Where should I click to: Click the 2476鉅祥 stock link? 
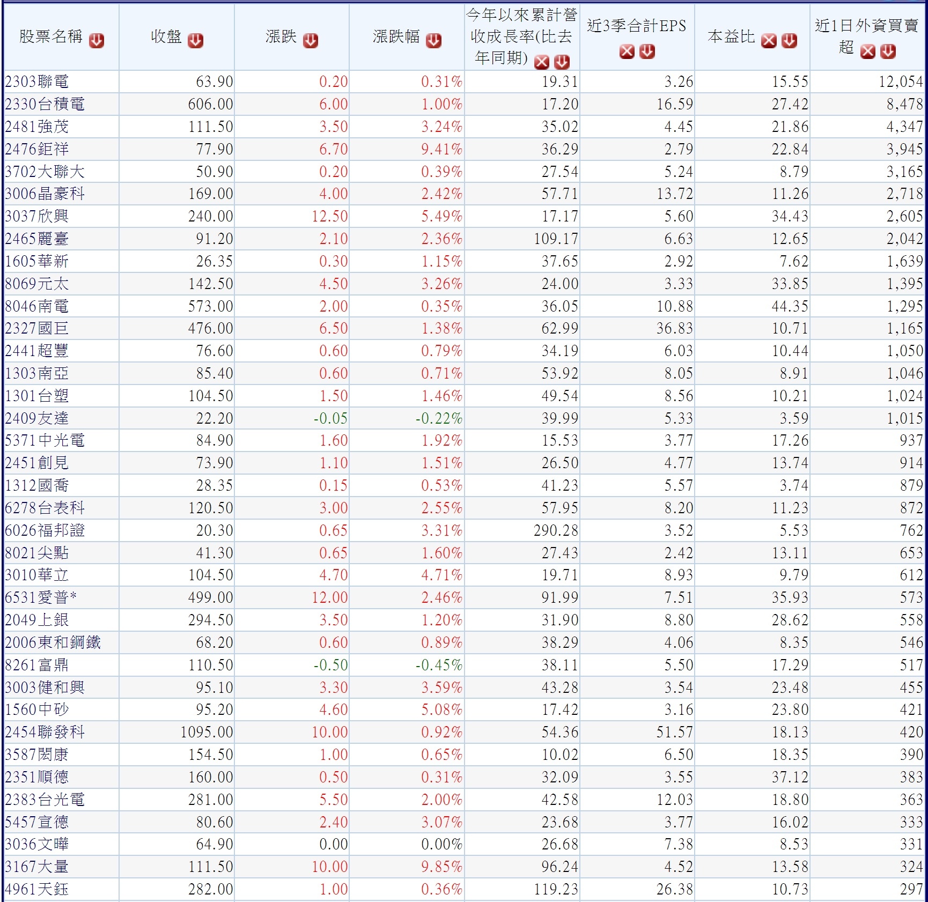[37, 149]
